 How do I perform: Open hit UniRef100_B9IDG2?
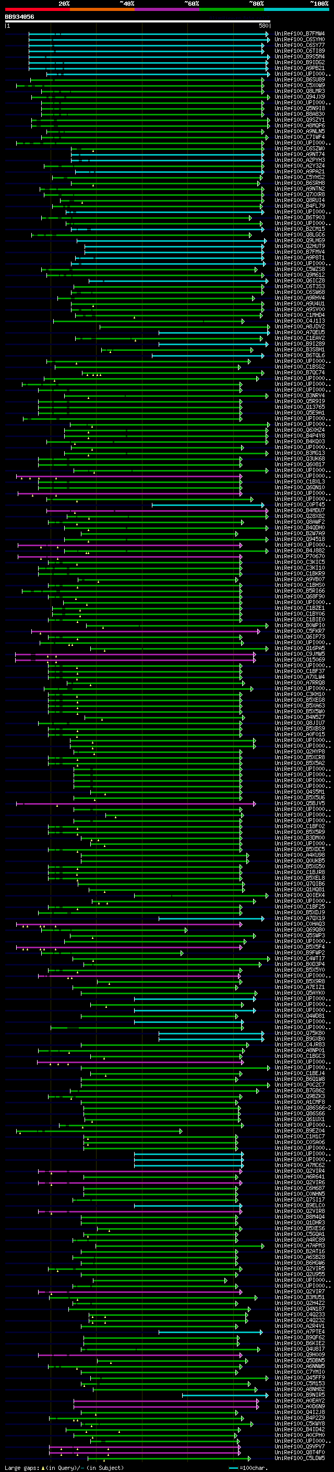point(300,62)
